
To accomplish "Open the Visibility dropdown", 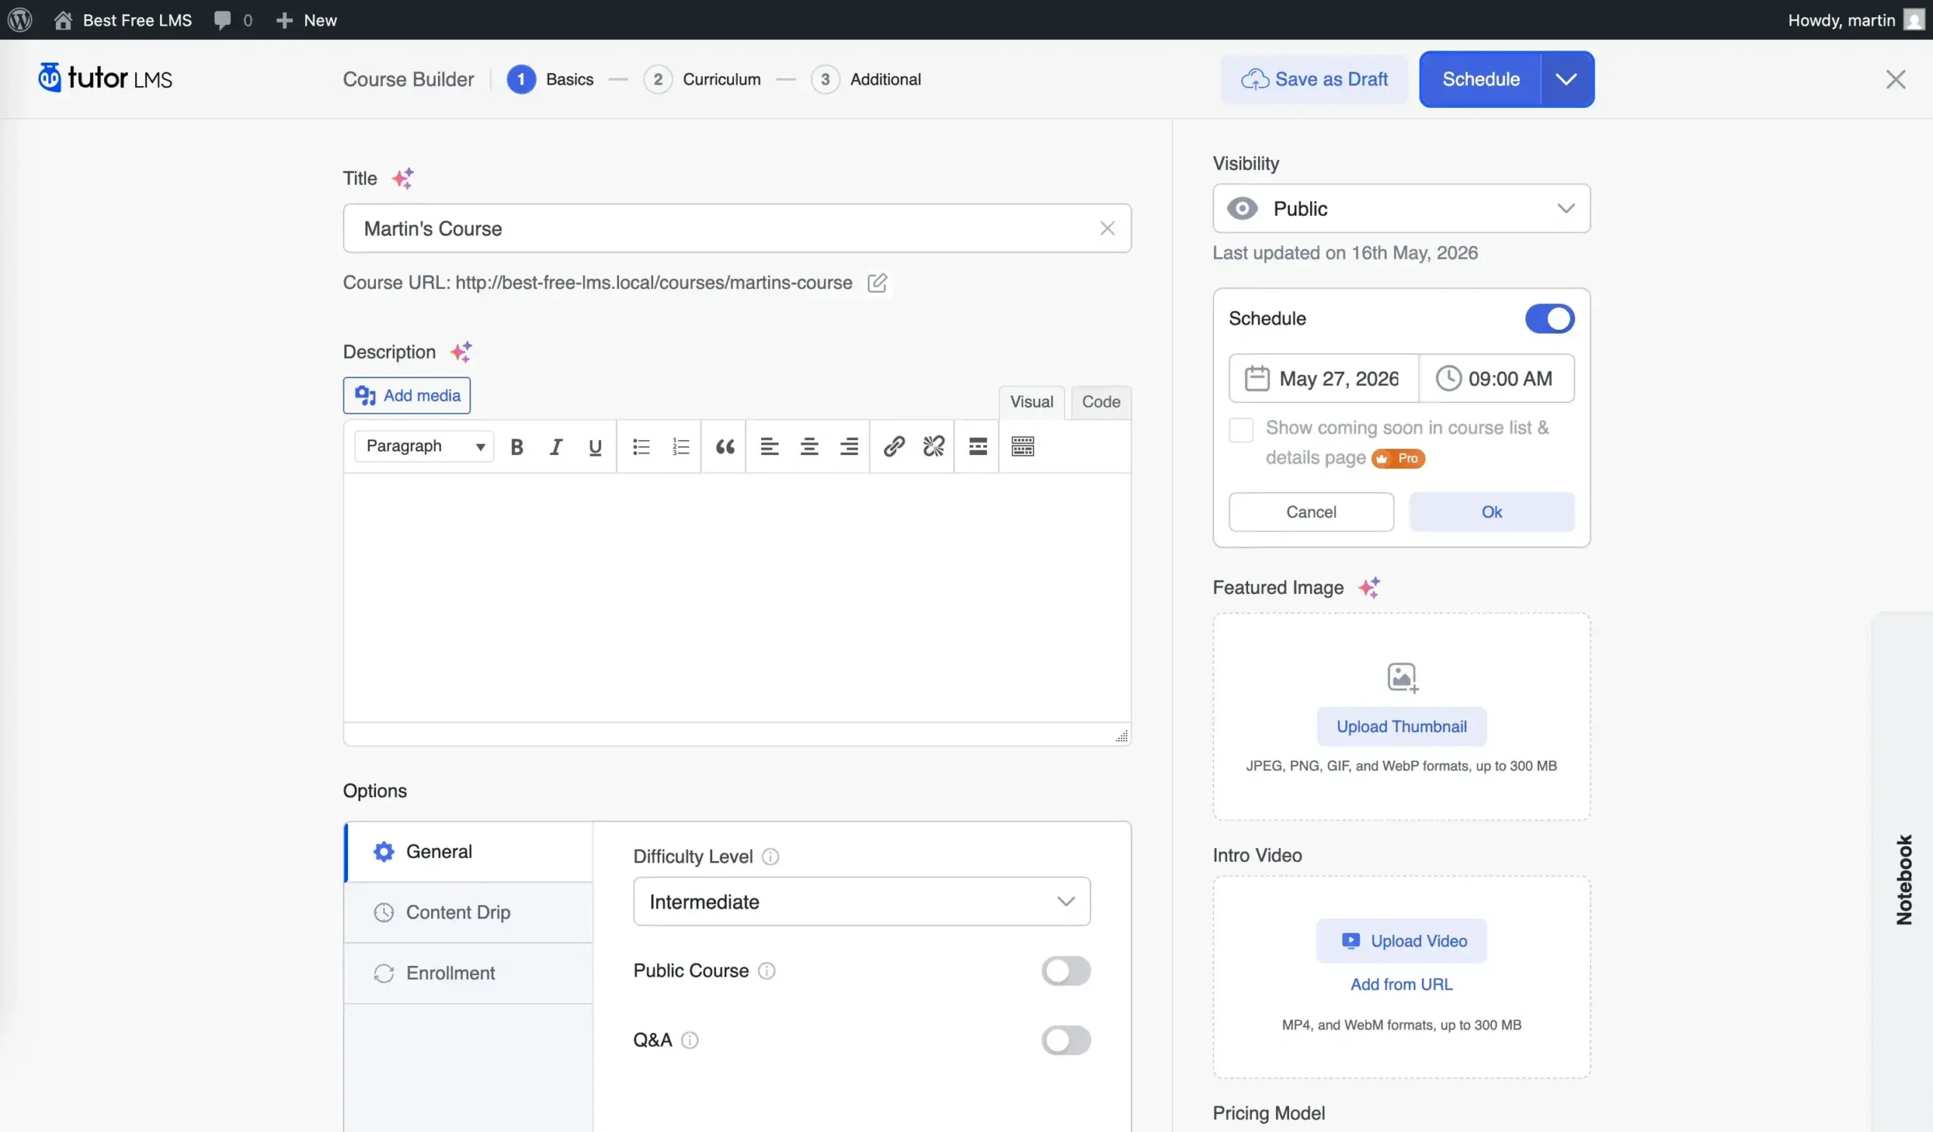I will (x=1401, y=208).
